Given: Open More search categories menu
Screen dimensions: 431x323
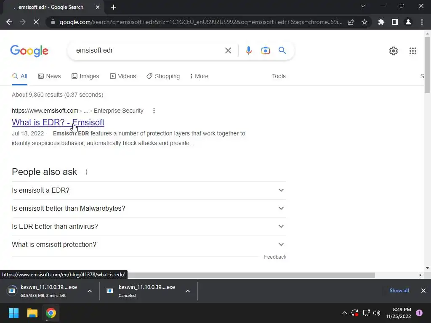Looking at the screenshot, I should click(199, 77).
